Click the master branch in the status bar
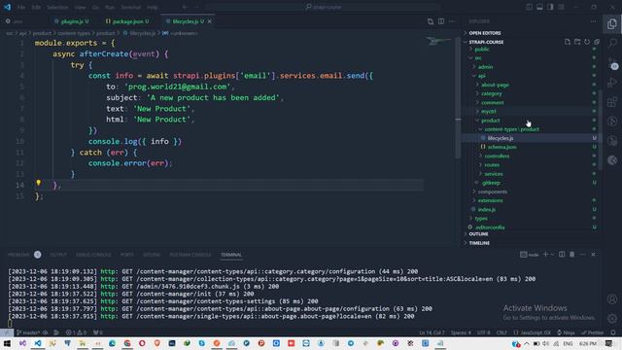 tap(28, 332)
